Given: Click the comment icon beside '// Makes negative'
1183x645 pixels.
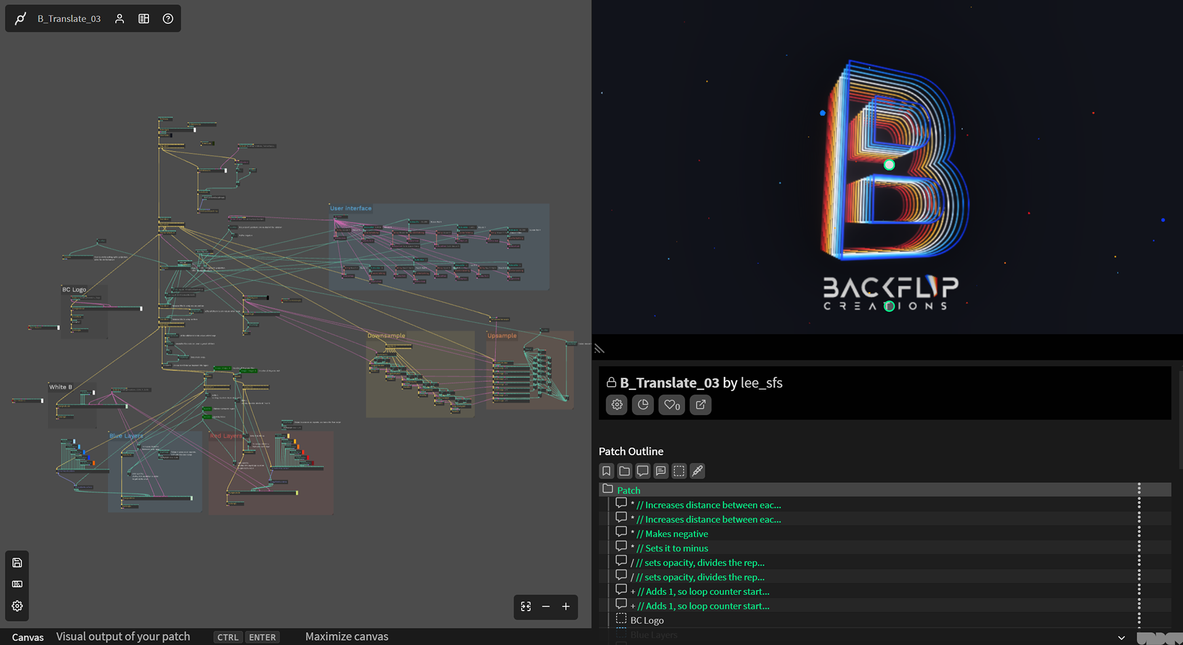Looking at the screenshot, I should [x=621, y=532].
